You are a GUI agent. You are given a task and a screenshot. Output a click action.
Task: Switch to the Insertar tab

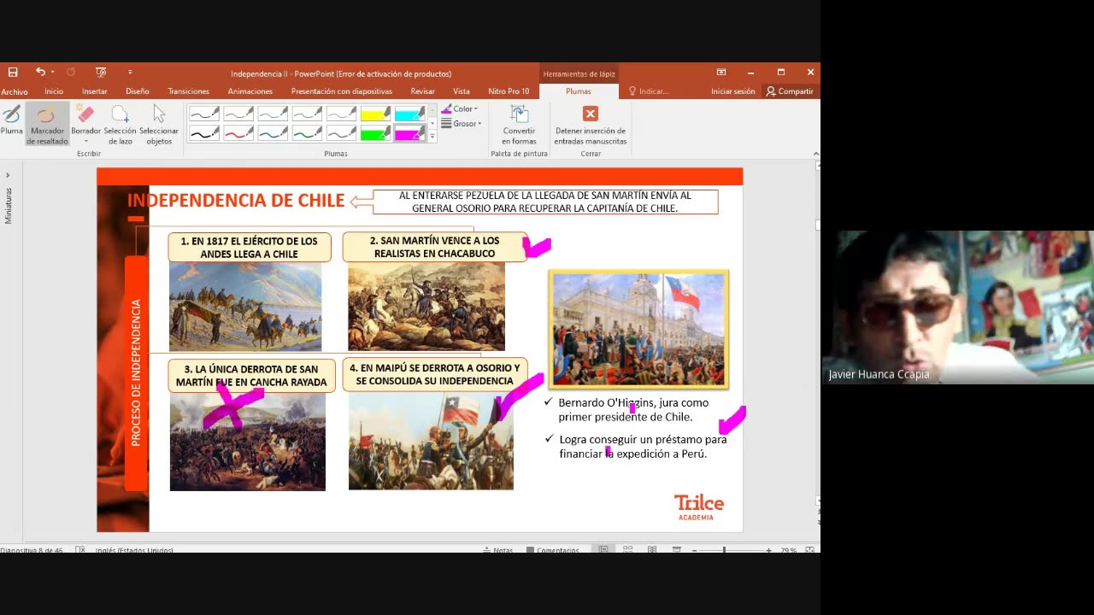pos(95,91)
